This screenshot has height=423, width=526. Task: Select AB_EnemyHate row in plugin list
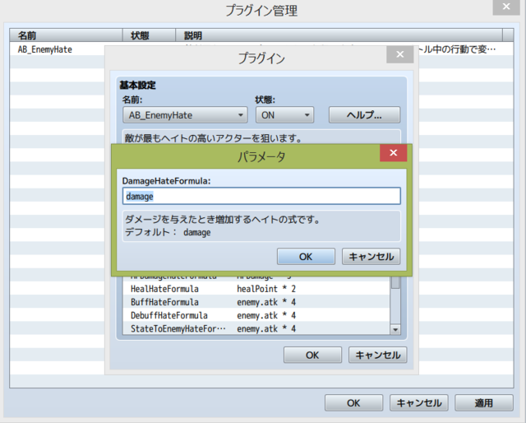coord(57,49)
